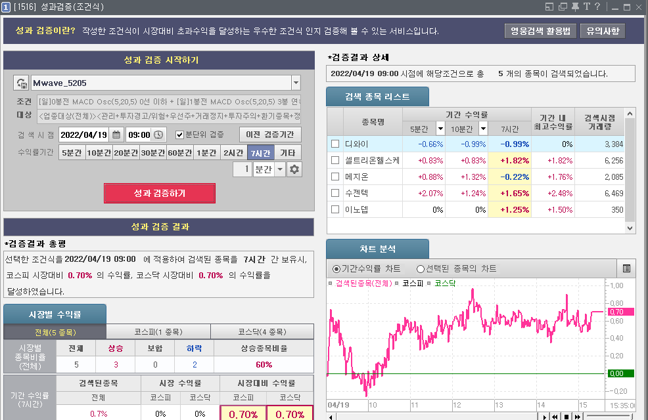648x420 pixels.
Task: Select the 10분간 return period
Action: click(x=99, y=153)
